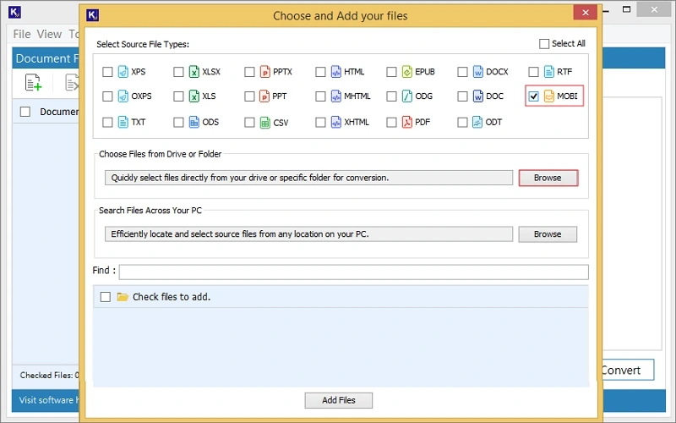
Task: Click the RTF file type icon
Action: (548, 72)
